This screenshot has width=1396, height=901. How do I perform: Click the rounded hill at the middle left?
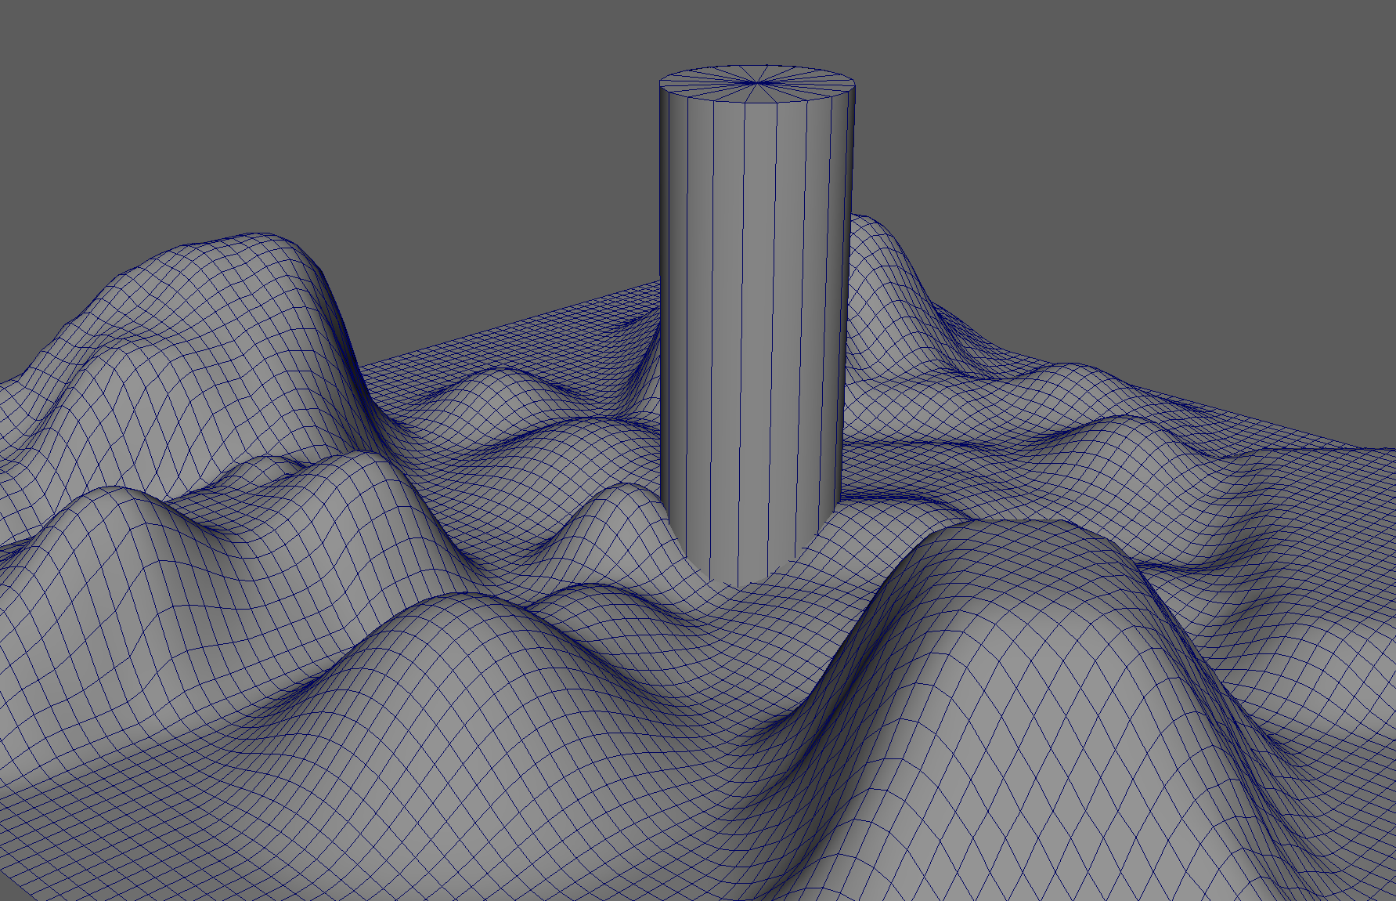pyautogui.click(x=117, y=501)
